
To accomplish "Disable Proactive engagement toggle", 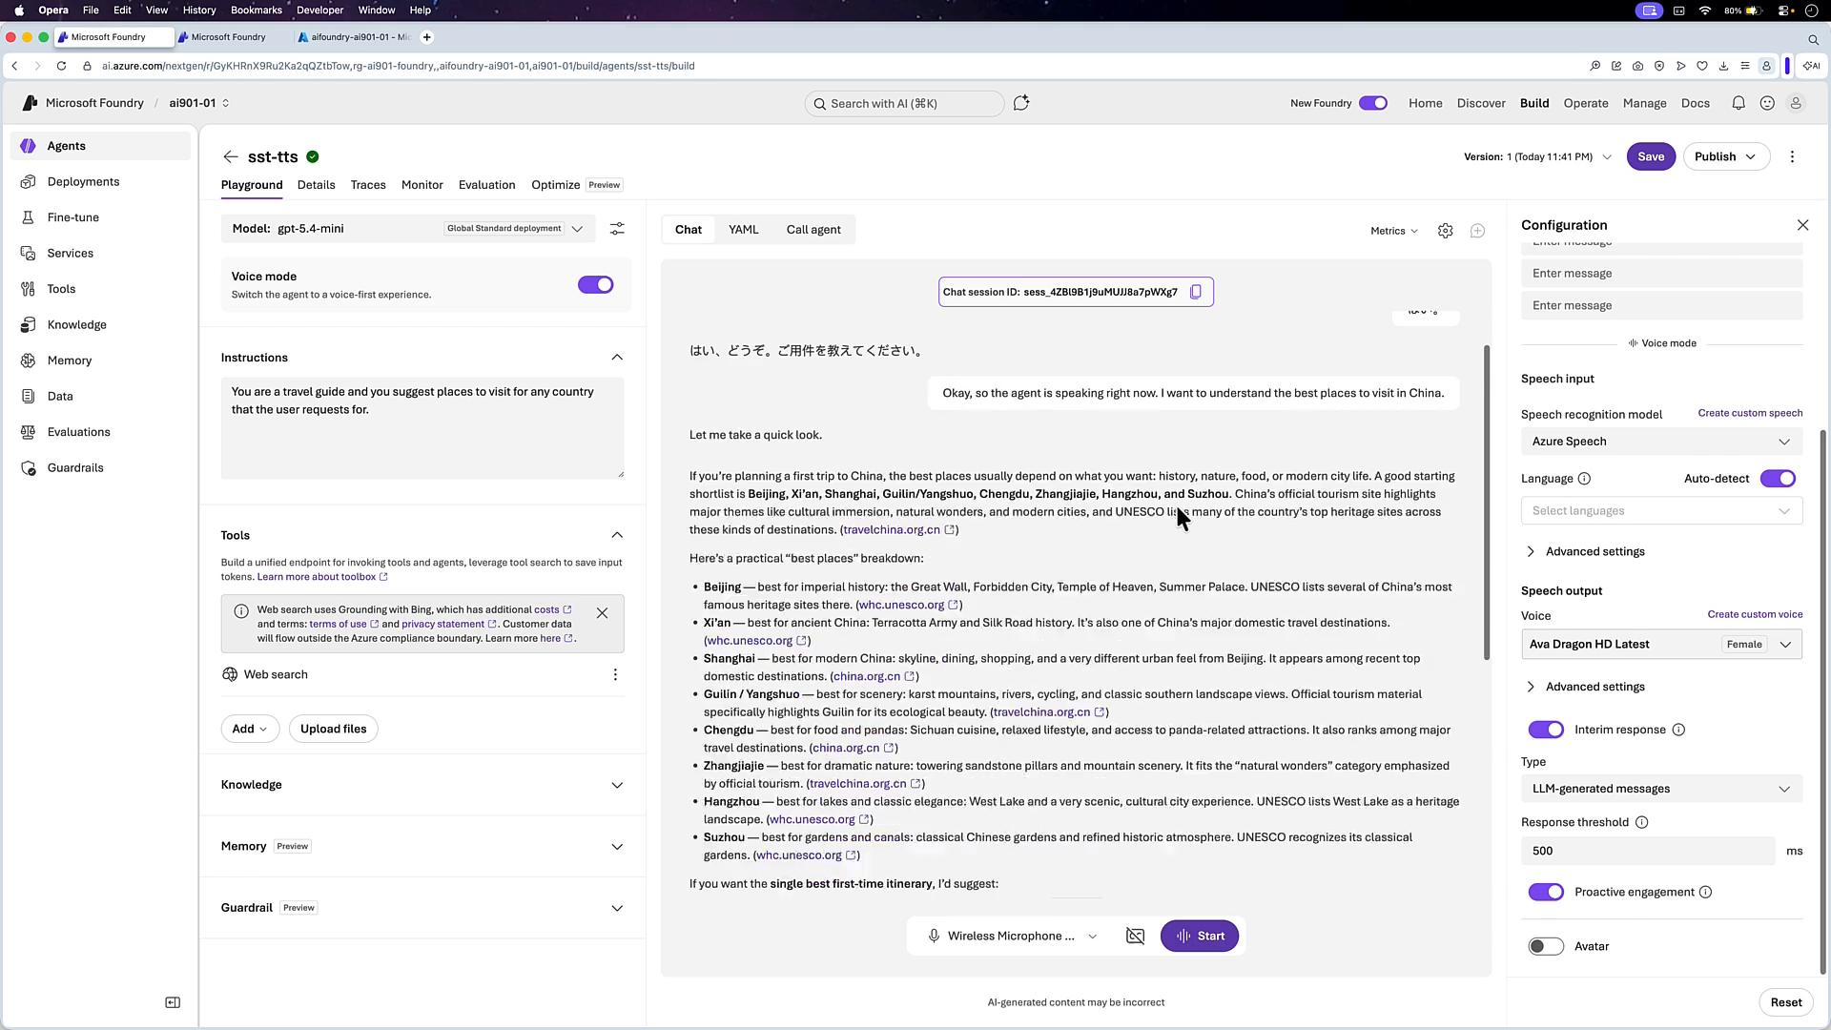I will 1546,892.
